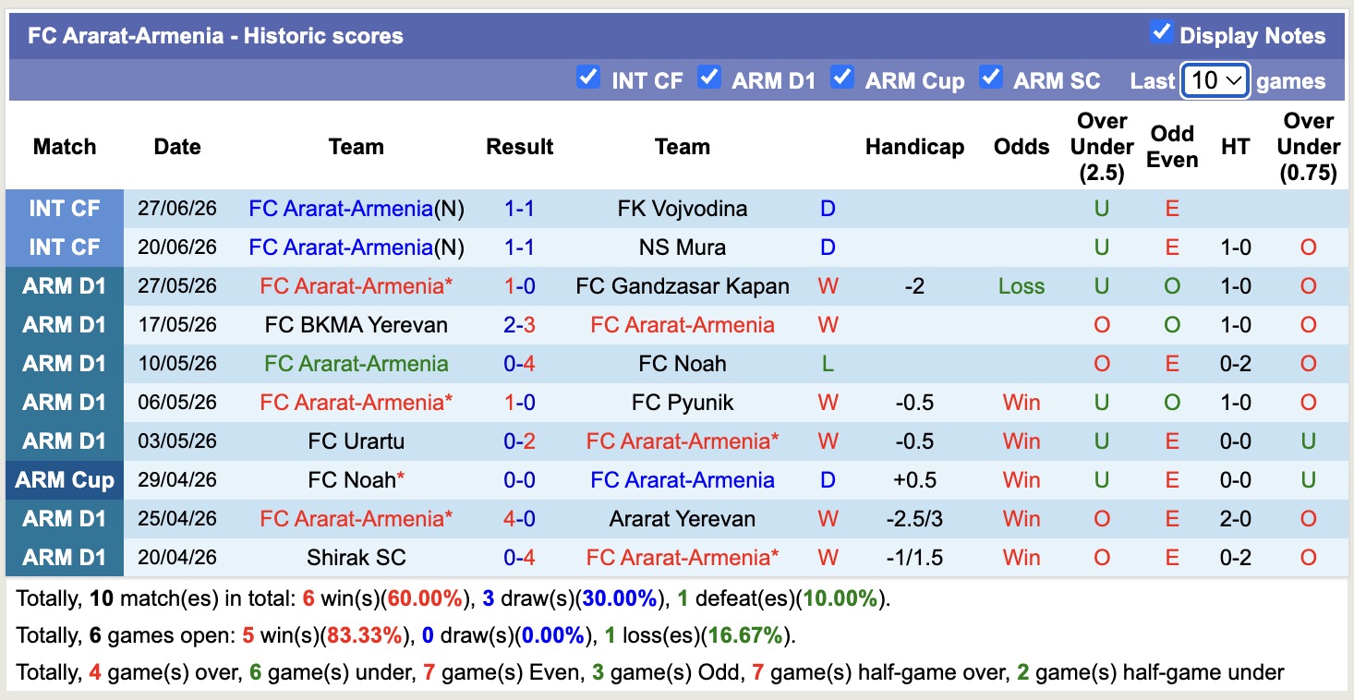The width and height of the screenshot is (1354, 700).
Task: Open FC Gandzasar Kapan team page
Action: pos(683,286)
